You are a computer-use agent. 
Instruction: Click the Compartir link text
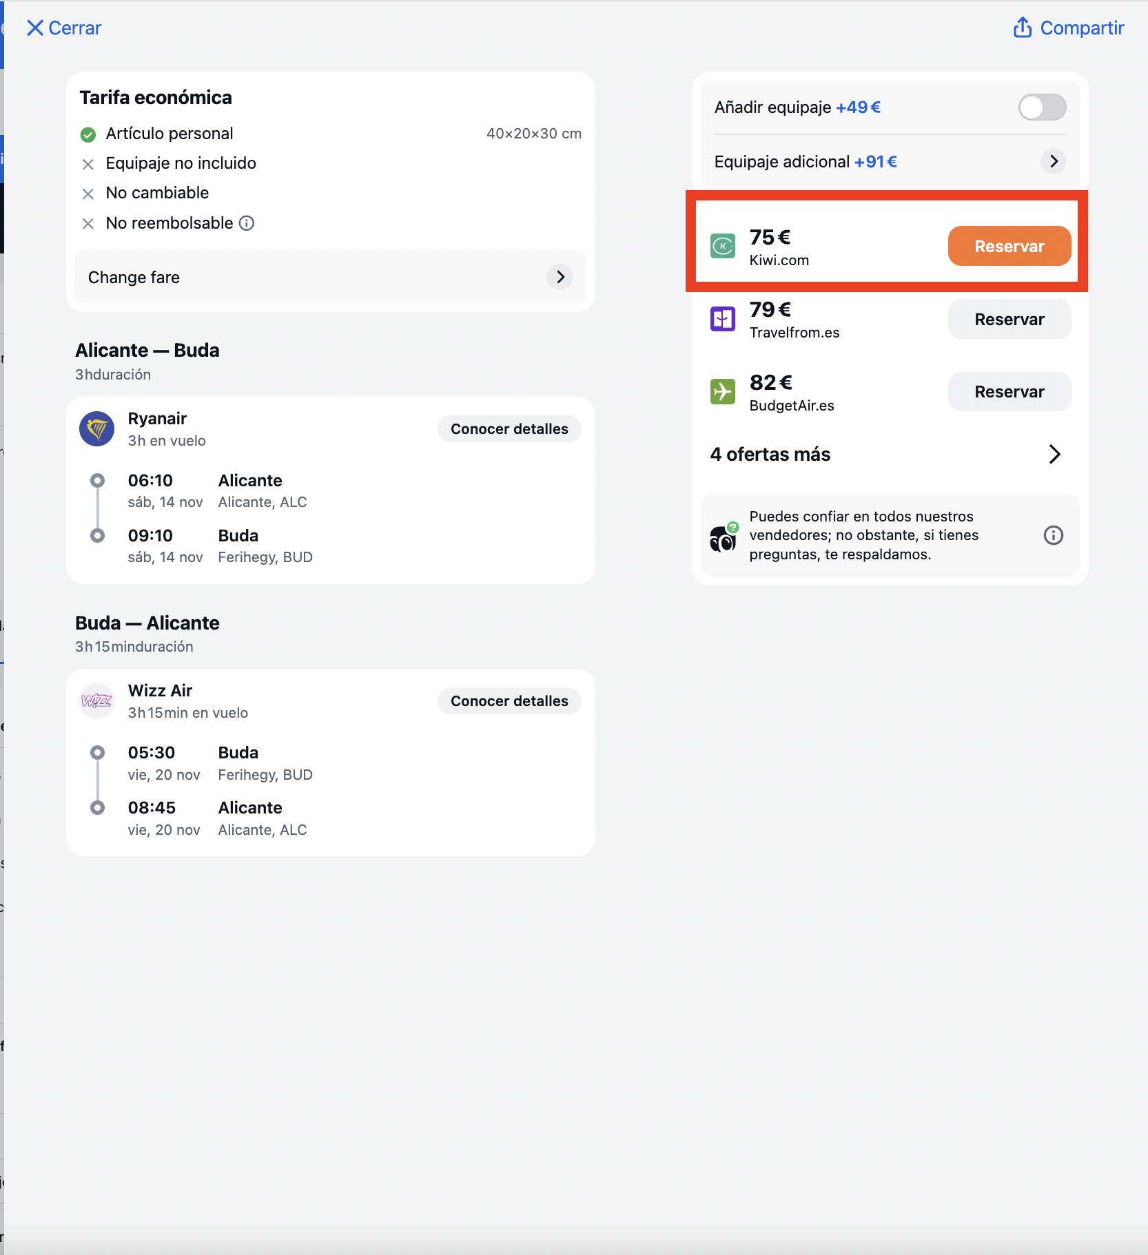pos(1082,28)
